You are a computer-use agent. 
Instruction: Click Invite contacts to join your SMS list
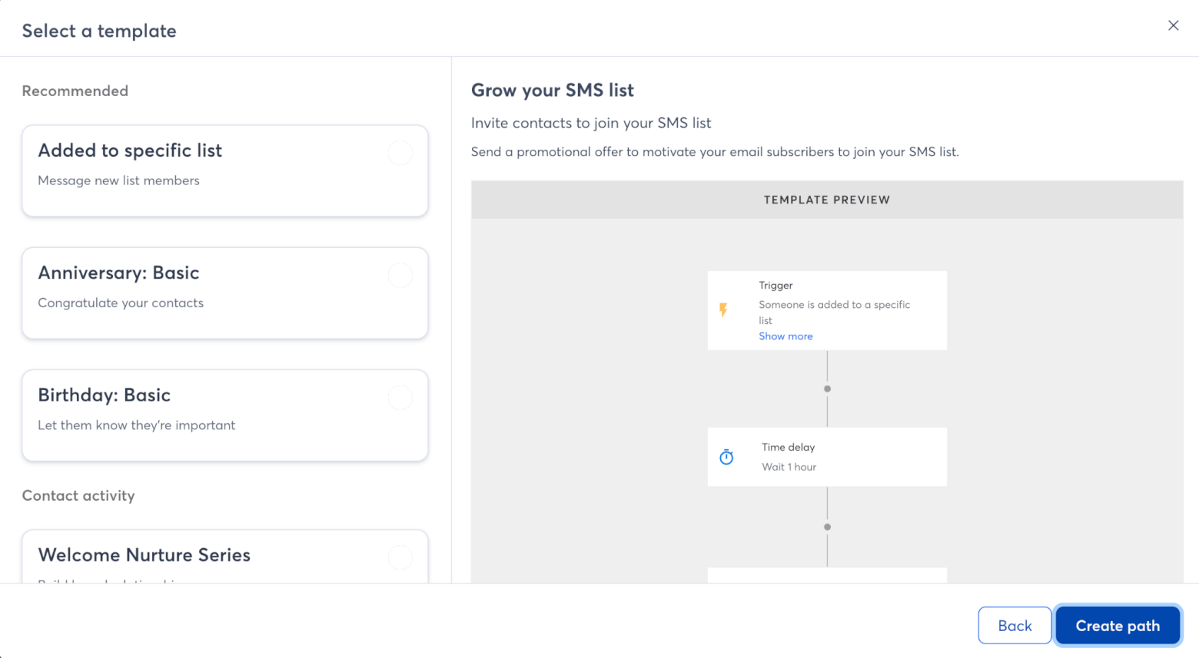pos(591,123)
